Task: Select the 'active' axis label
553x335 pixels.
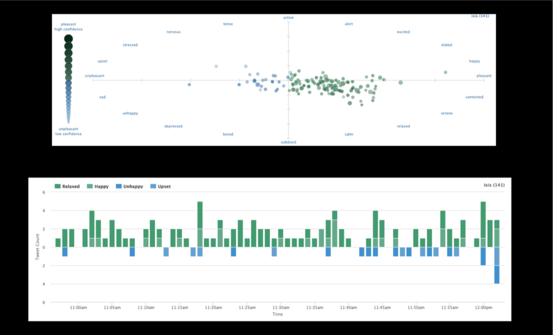Action: tap(288, 18)
